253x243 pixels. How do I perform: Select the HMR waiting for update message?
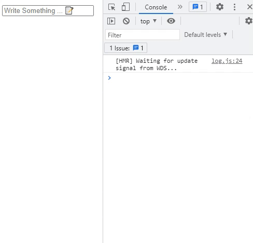[157, 64]
